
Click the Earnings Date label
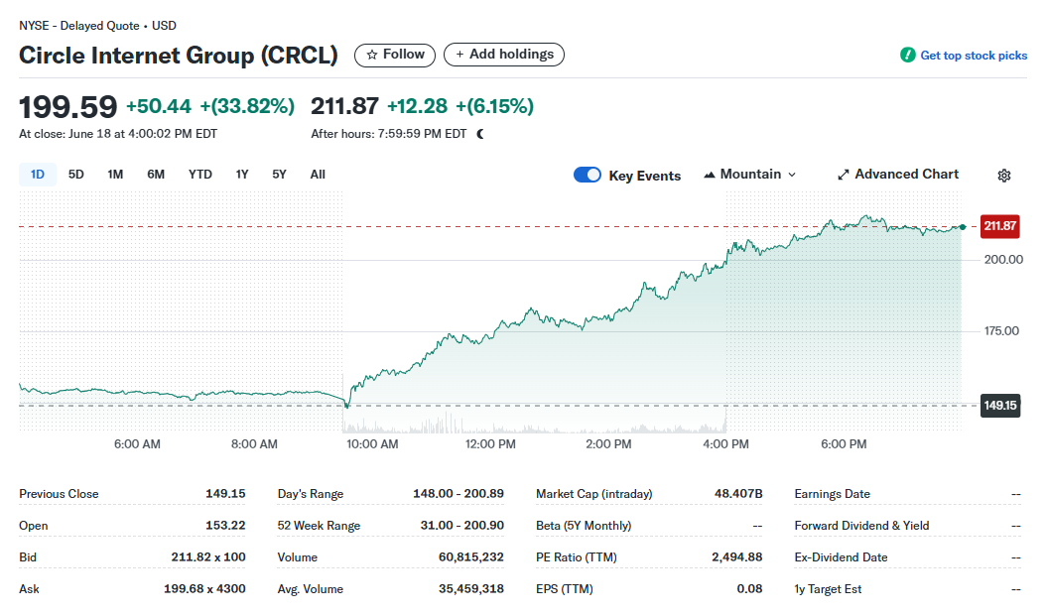(x=832, y=494)
